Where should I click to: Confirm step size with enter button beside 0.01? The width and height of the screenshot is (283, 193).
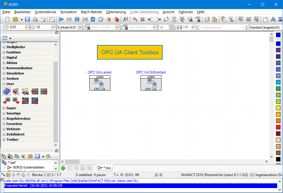click(27, 27)
